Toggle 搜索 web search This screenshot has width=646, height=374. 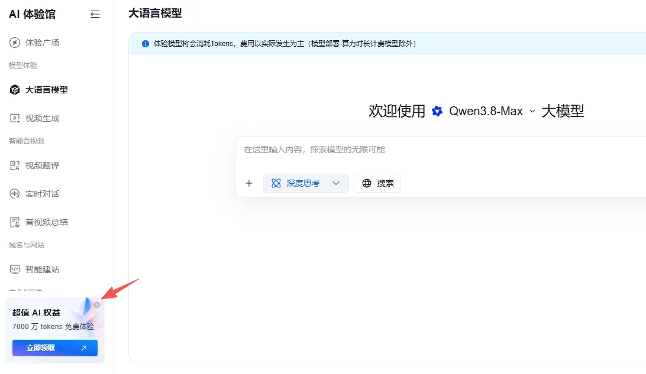tap(377, 183)
